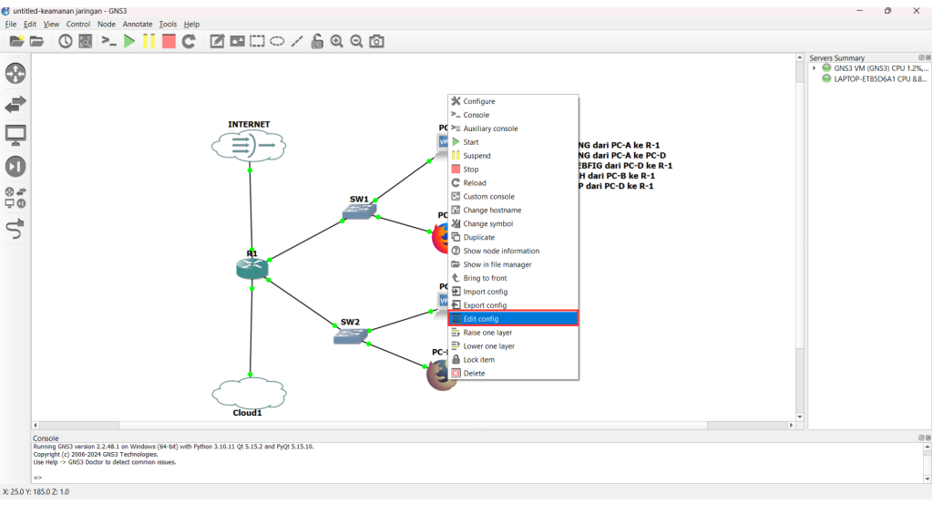Click the R1 router node
The width and height of the screenshot is (933, 525).
[251, 268]
